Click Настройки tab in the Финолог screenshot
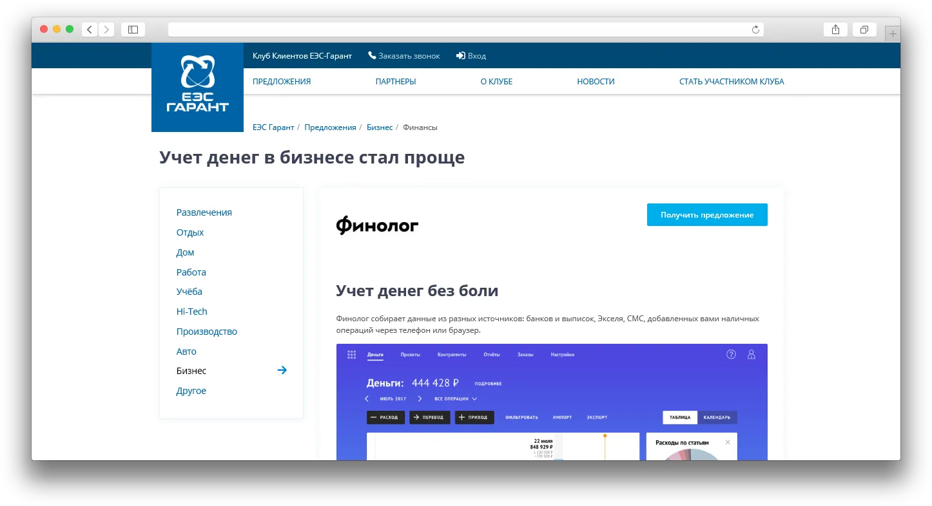Viewport: 932px width, 506px height. click(x=562, y=355)
